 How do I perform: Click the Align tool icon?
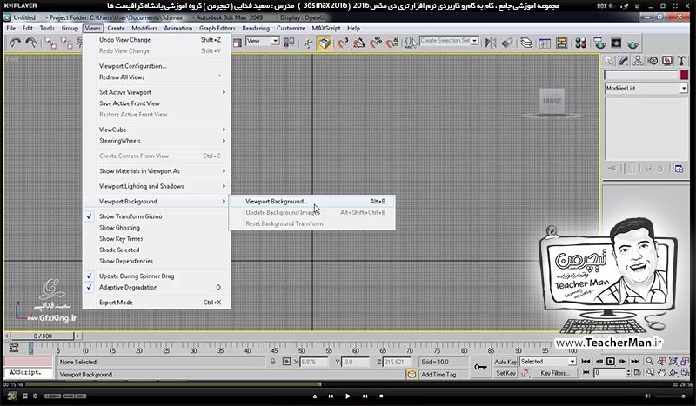[x=507, y=43]
